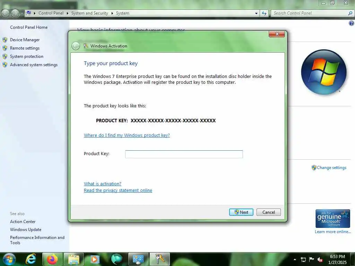The height and width of the screenshot is (266, 355).
Task: Click the green globe app taskbar icon
Action: (x=116, y=259)
